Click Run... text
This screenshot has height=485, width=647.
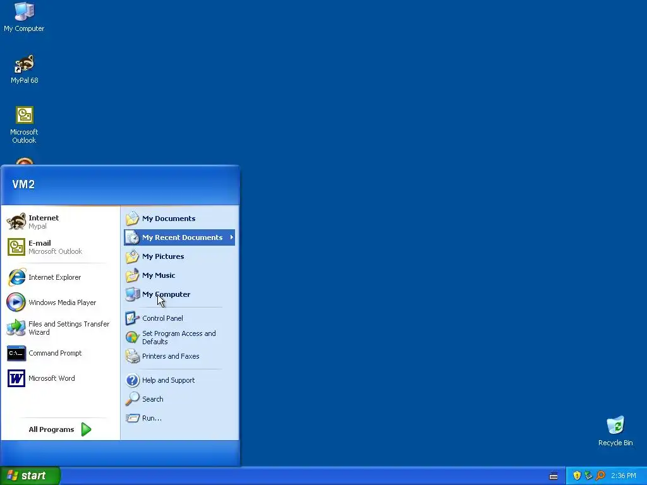[x=152, y=418]
